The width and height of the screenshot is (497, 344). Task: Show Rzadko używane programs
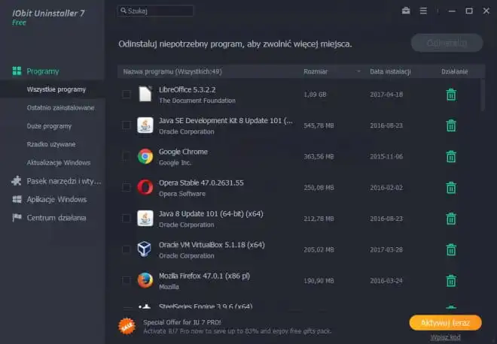click(x=51, y=144)
